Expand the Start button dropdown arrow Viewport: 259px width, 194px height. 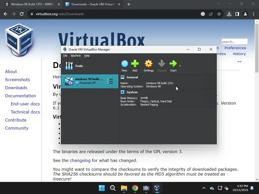coord(180,66)
